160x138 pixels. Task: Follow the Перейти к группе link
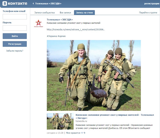[x=148, y=13]
